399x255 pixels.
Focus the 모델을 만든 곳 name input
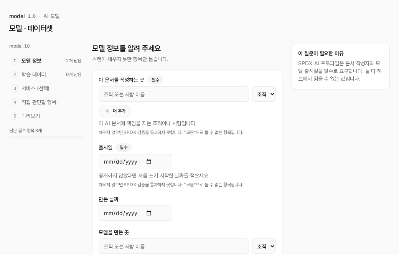tap(174, 246)
